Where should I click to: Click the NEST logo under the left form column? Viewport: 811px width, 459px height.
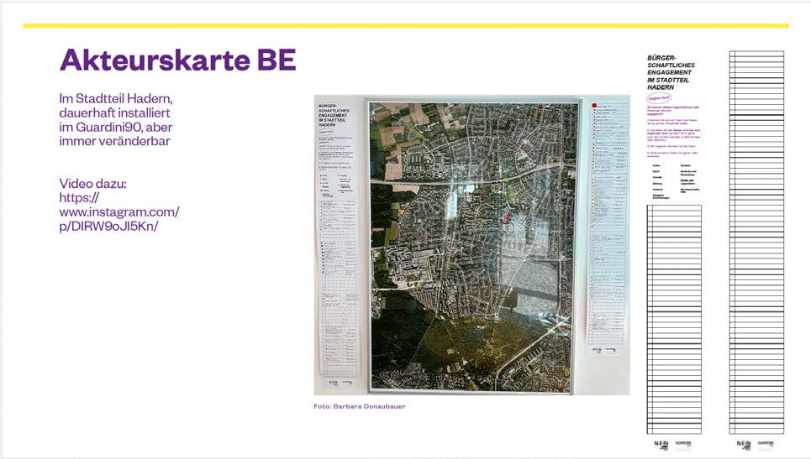coord(661,444)
